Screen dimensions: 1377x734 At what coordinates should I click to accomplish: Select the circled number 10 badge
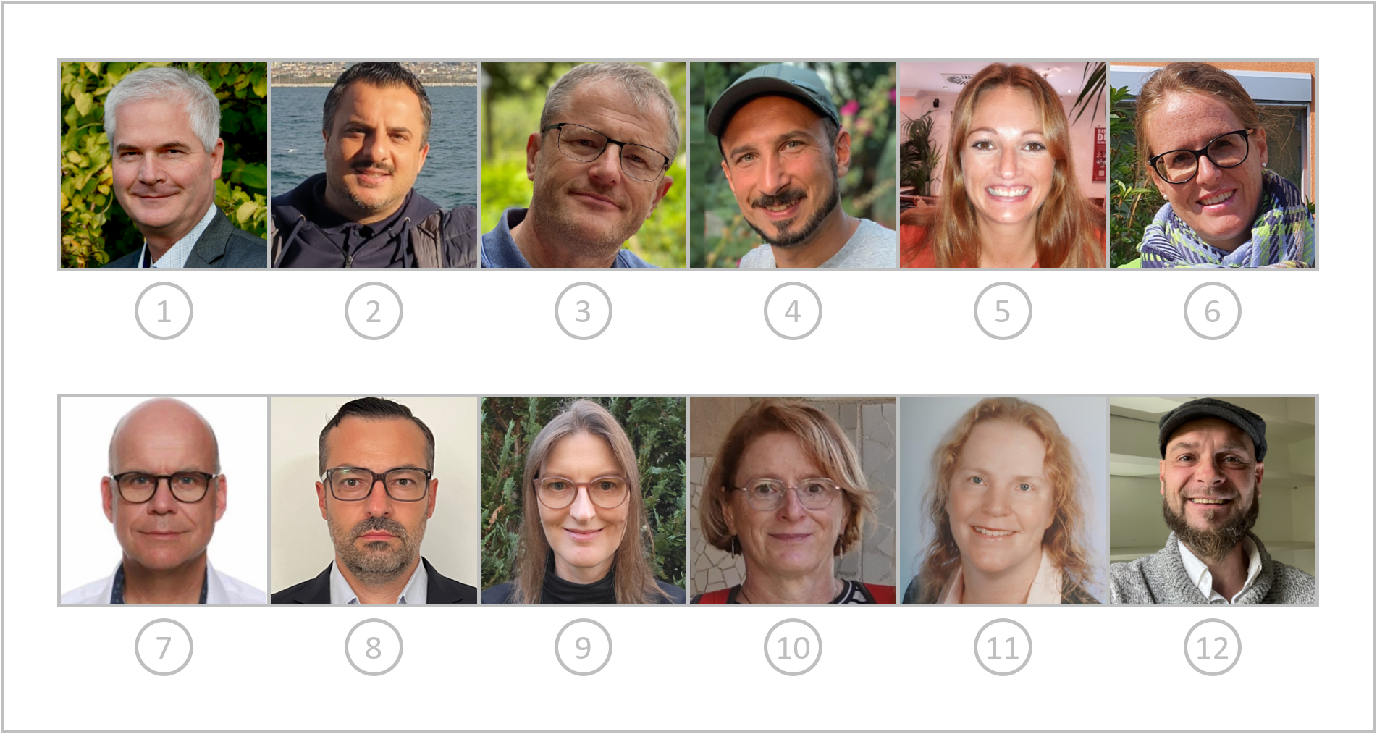pos(793,647)
